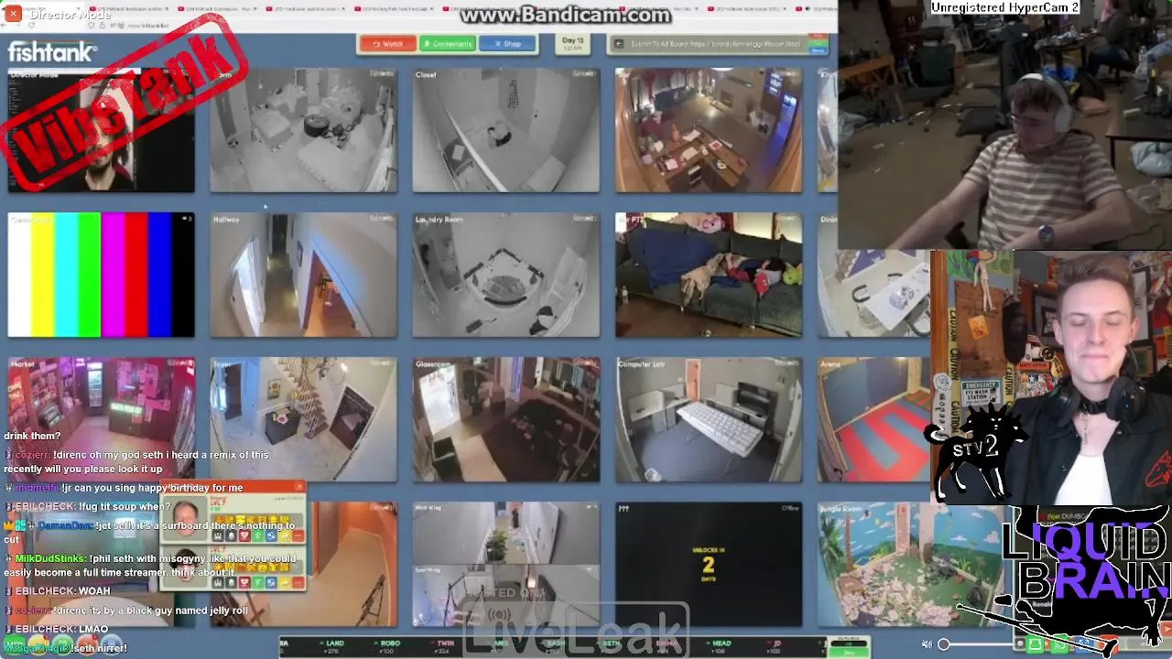Open the green Contestants tab
The image size is (1172, 659).
coord(448,44)
